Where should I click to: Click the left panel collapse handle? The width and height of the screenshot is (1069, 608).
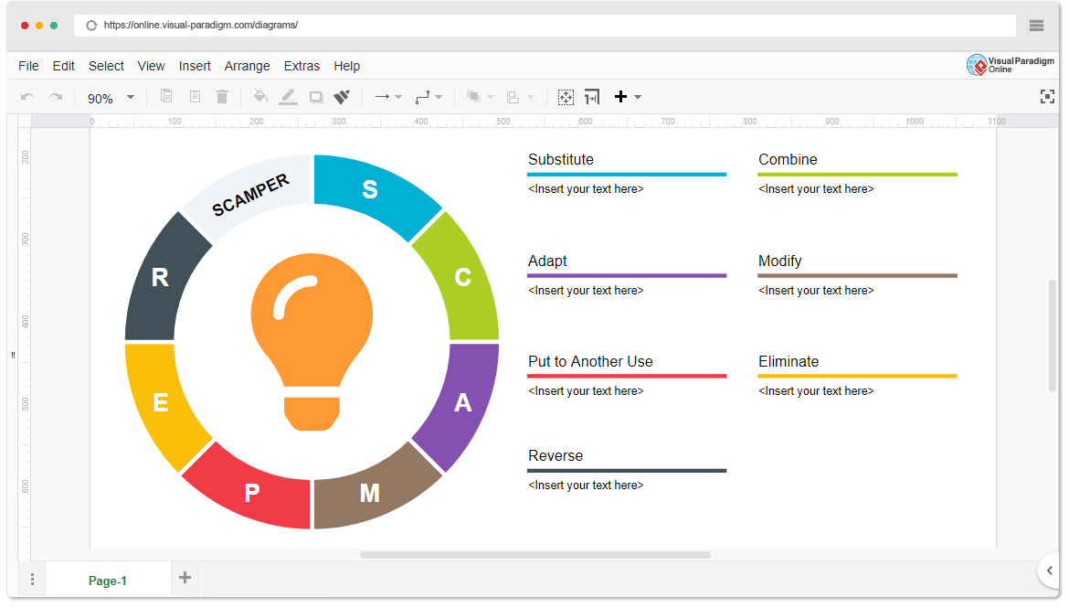[x=13, y=355]
